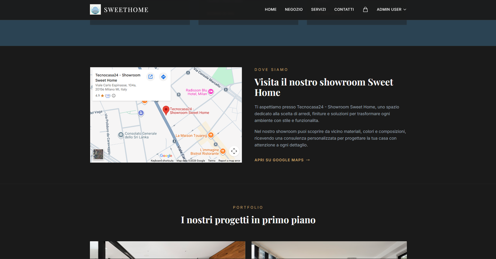The height and width of the screenshot is (259, 496).
Task: Switch map to satellite imagery thumbnail
Action: 98,154
